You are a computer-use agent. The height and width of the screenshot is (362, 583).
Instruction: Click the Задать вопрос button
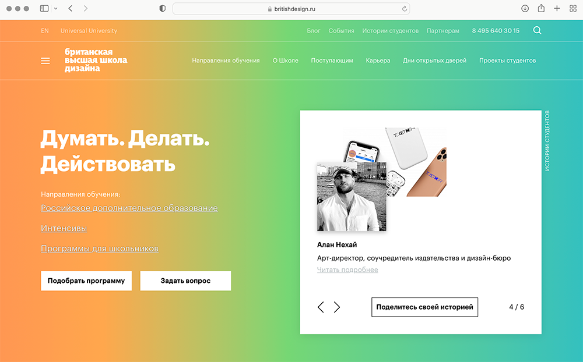tap(185, 281)
